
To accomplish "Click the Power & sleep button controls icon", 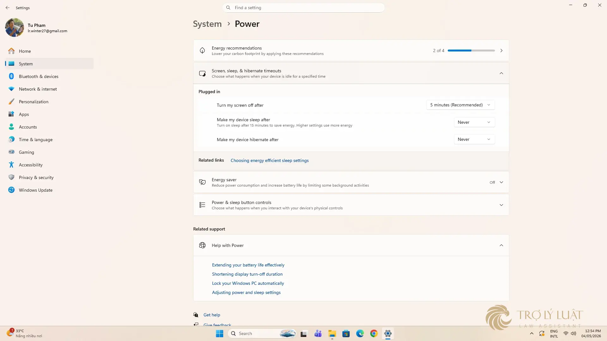I will 202,205.
